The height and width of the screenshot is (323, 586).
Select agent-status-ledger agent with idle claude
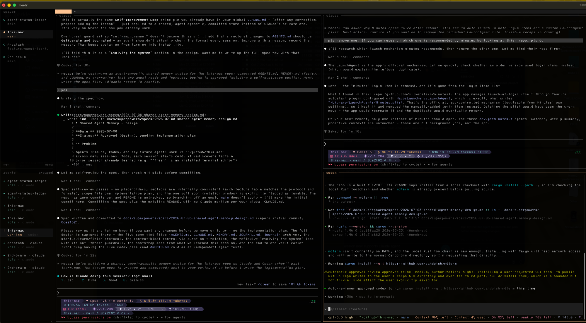[x=27, y=183]
